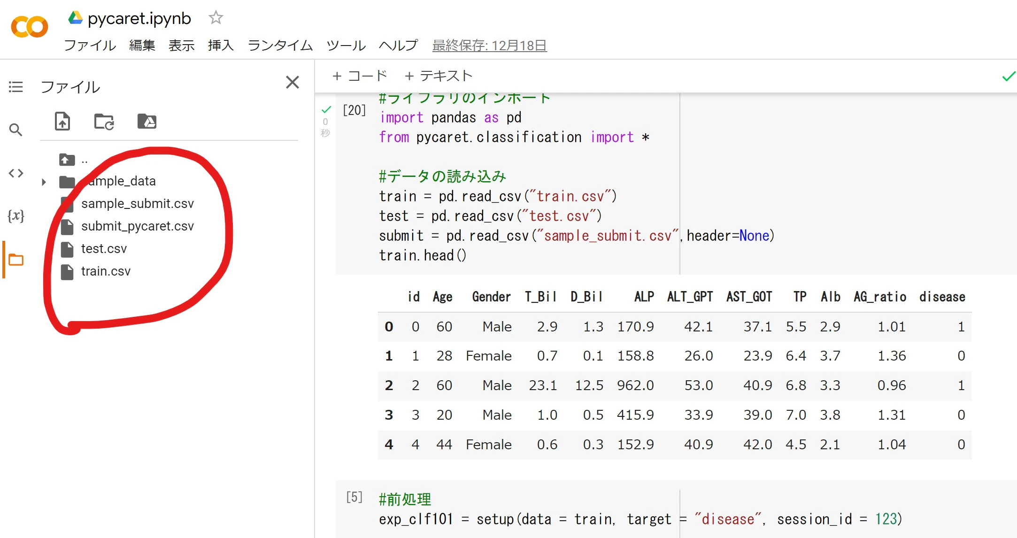Expand the sample_data folder
Image resolution: width=1017 pixels, height=538 pixels.
(44, 182)
